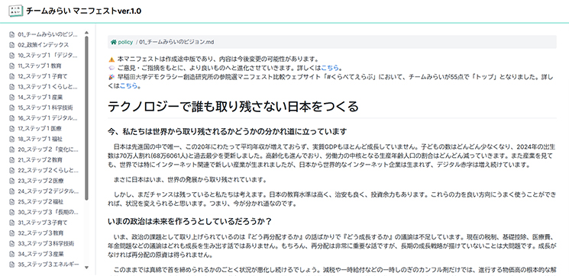
Task: Select 30_ステップ3「長期の... entry
Action: 48,212
